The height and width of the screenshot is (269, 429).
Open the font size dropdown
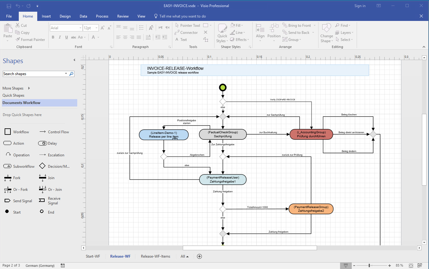(96, 28)
